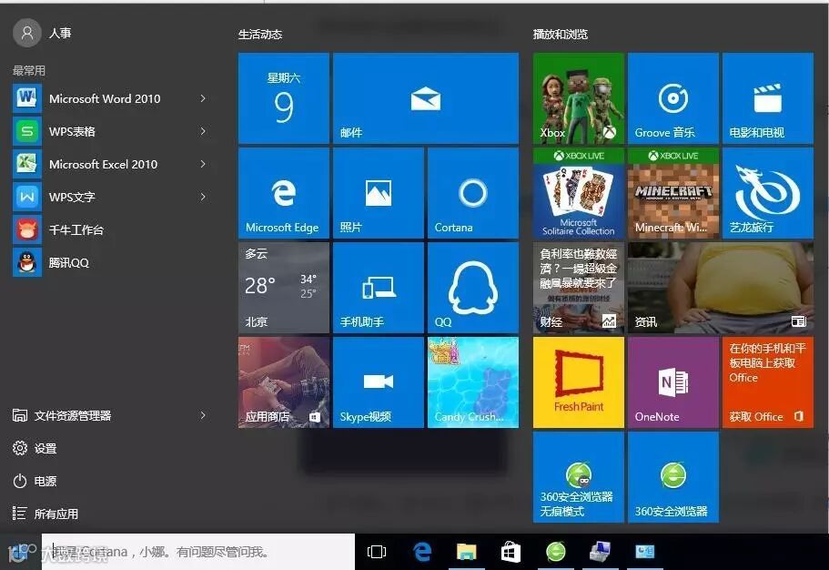Open the 照片 photos tile
Viewport: 829px width, 570px height.
(378, 193)
